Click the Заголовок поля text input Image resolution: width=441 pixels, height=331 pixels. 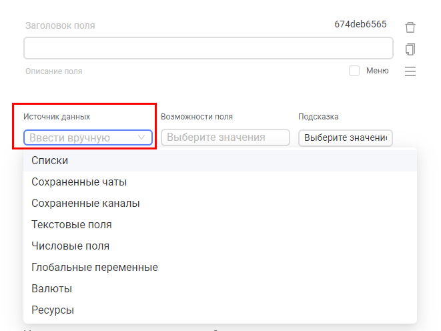pos(208,48)
